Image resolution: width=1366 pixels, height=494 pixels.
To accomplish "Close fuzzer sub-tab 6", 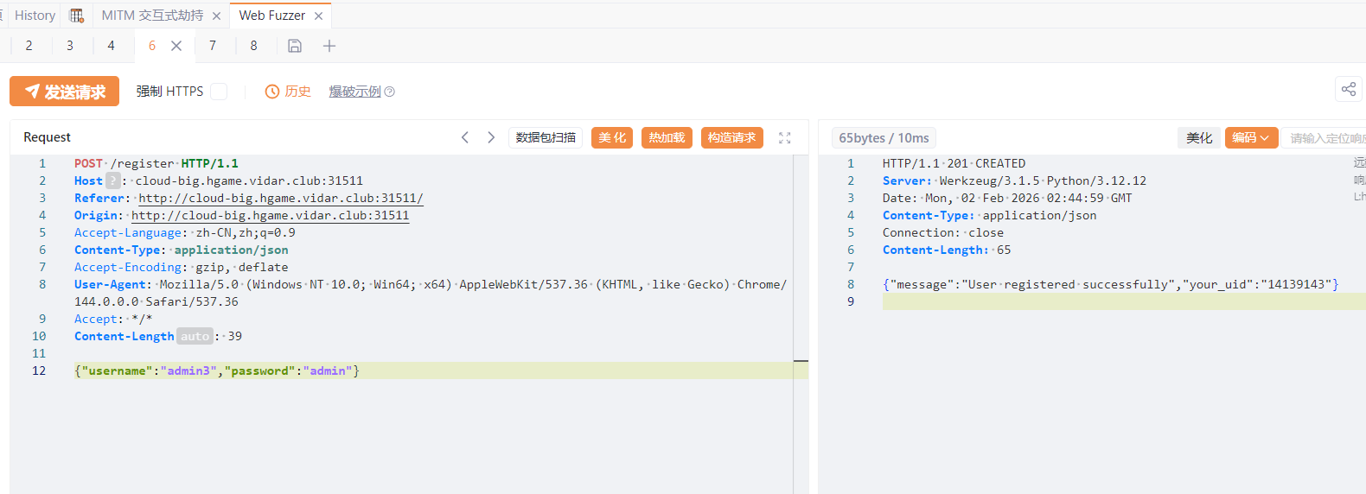I will pyautogui.click(x=176, y=46).
